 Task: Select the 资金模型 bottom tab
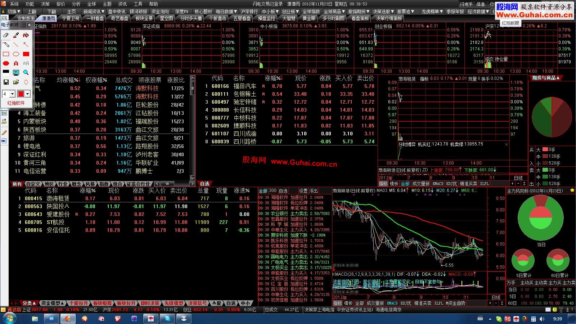coord(52,303)
